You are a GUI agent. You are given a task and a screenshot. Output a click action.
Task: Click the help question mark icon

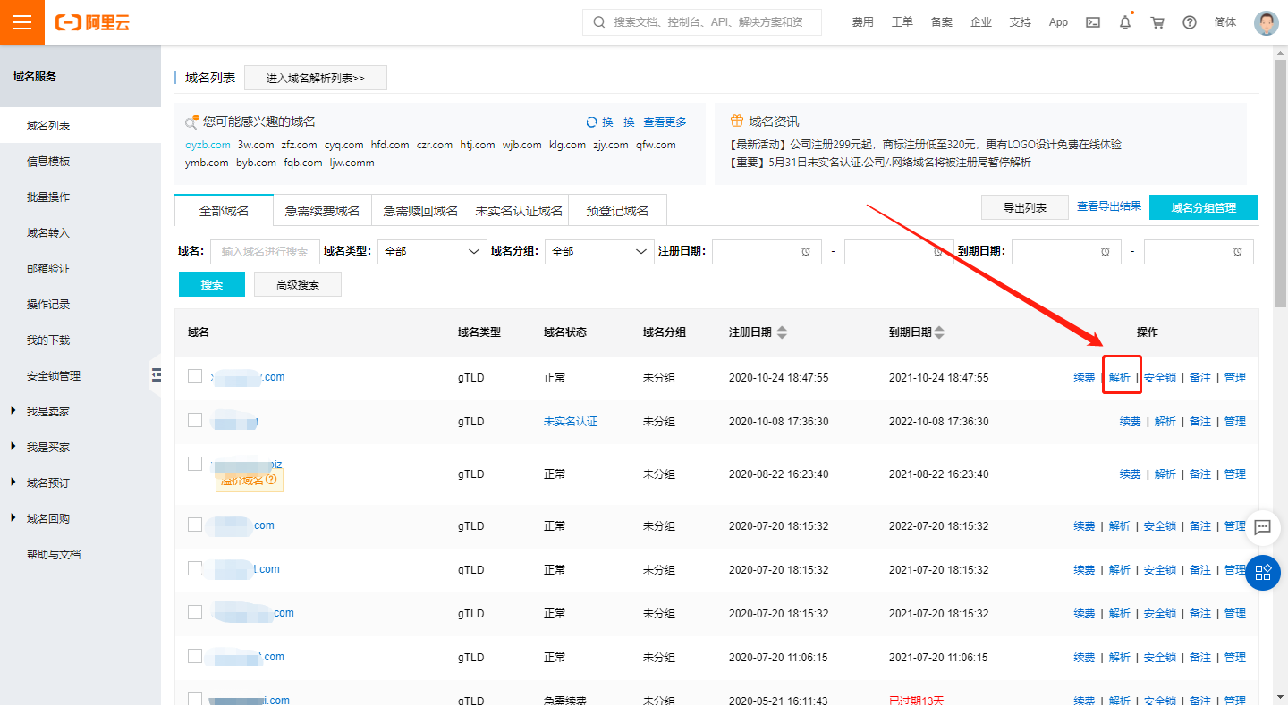click(1189, 22)
